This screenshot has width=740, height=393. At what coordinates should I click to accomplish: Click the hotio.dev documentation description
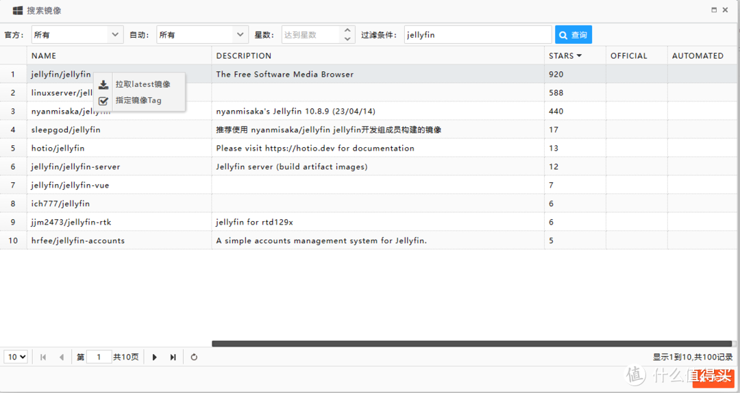click(x=315, y=148)
